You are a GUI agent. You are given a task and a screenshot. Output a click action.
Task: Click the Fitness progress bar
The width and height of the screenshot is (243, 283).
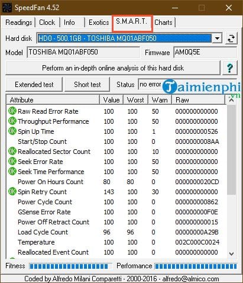70,266
